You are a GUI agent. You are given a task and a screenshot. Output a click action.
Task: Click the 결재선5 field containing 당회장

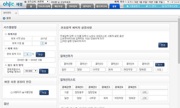[145, 70]
